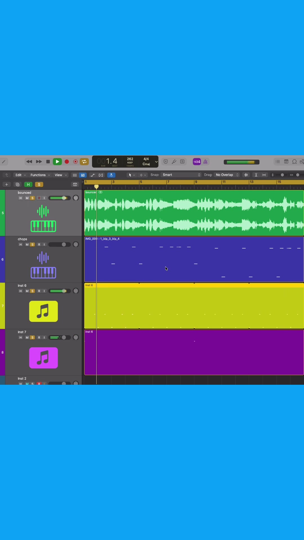The height and width of the screenshot is (540, 304).
Task: Toggle the global Solo S button
Action: pyautogui.click(x=39, y=184)
